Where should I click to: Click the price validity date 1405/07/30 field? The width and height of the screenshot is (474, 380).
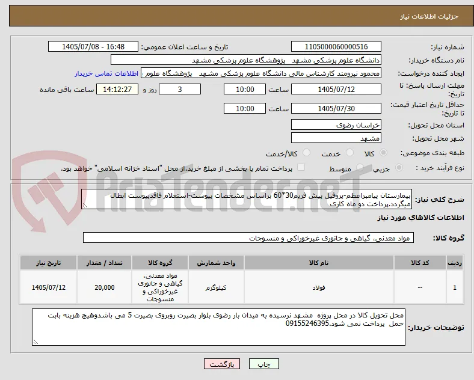pyautogui.click(x=336, y=108)
